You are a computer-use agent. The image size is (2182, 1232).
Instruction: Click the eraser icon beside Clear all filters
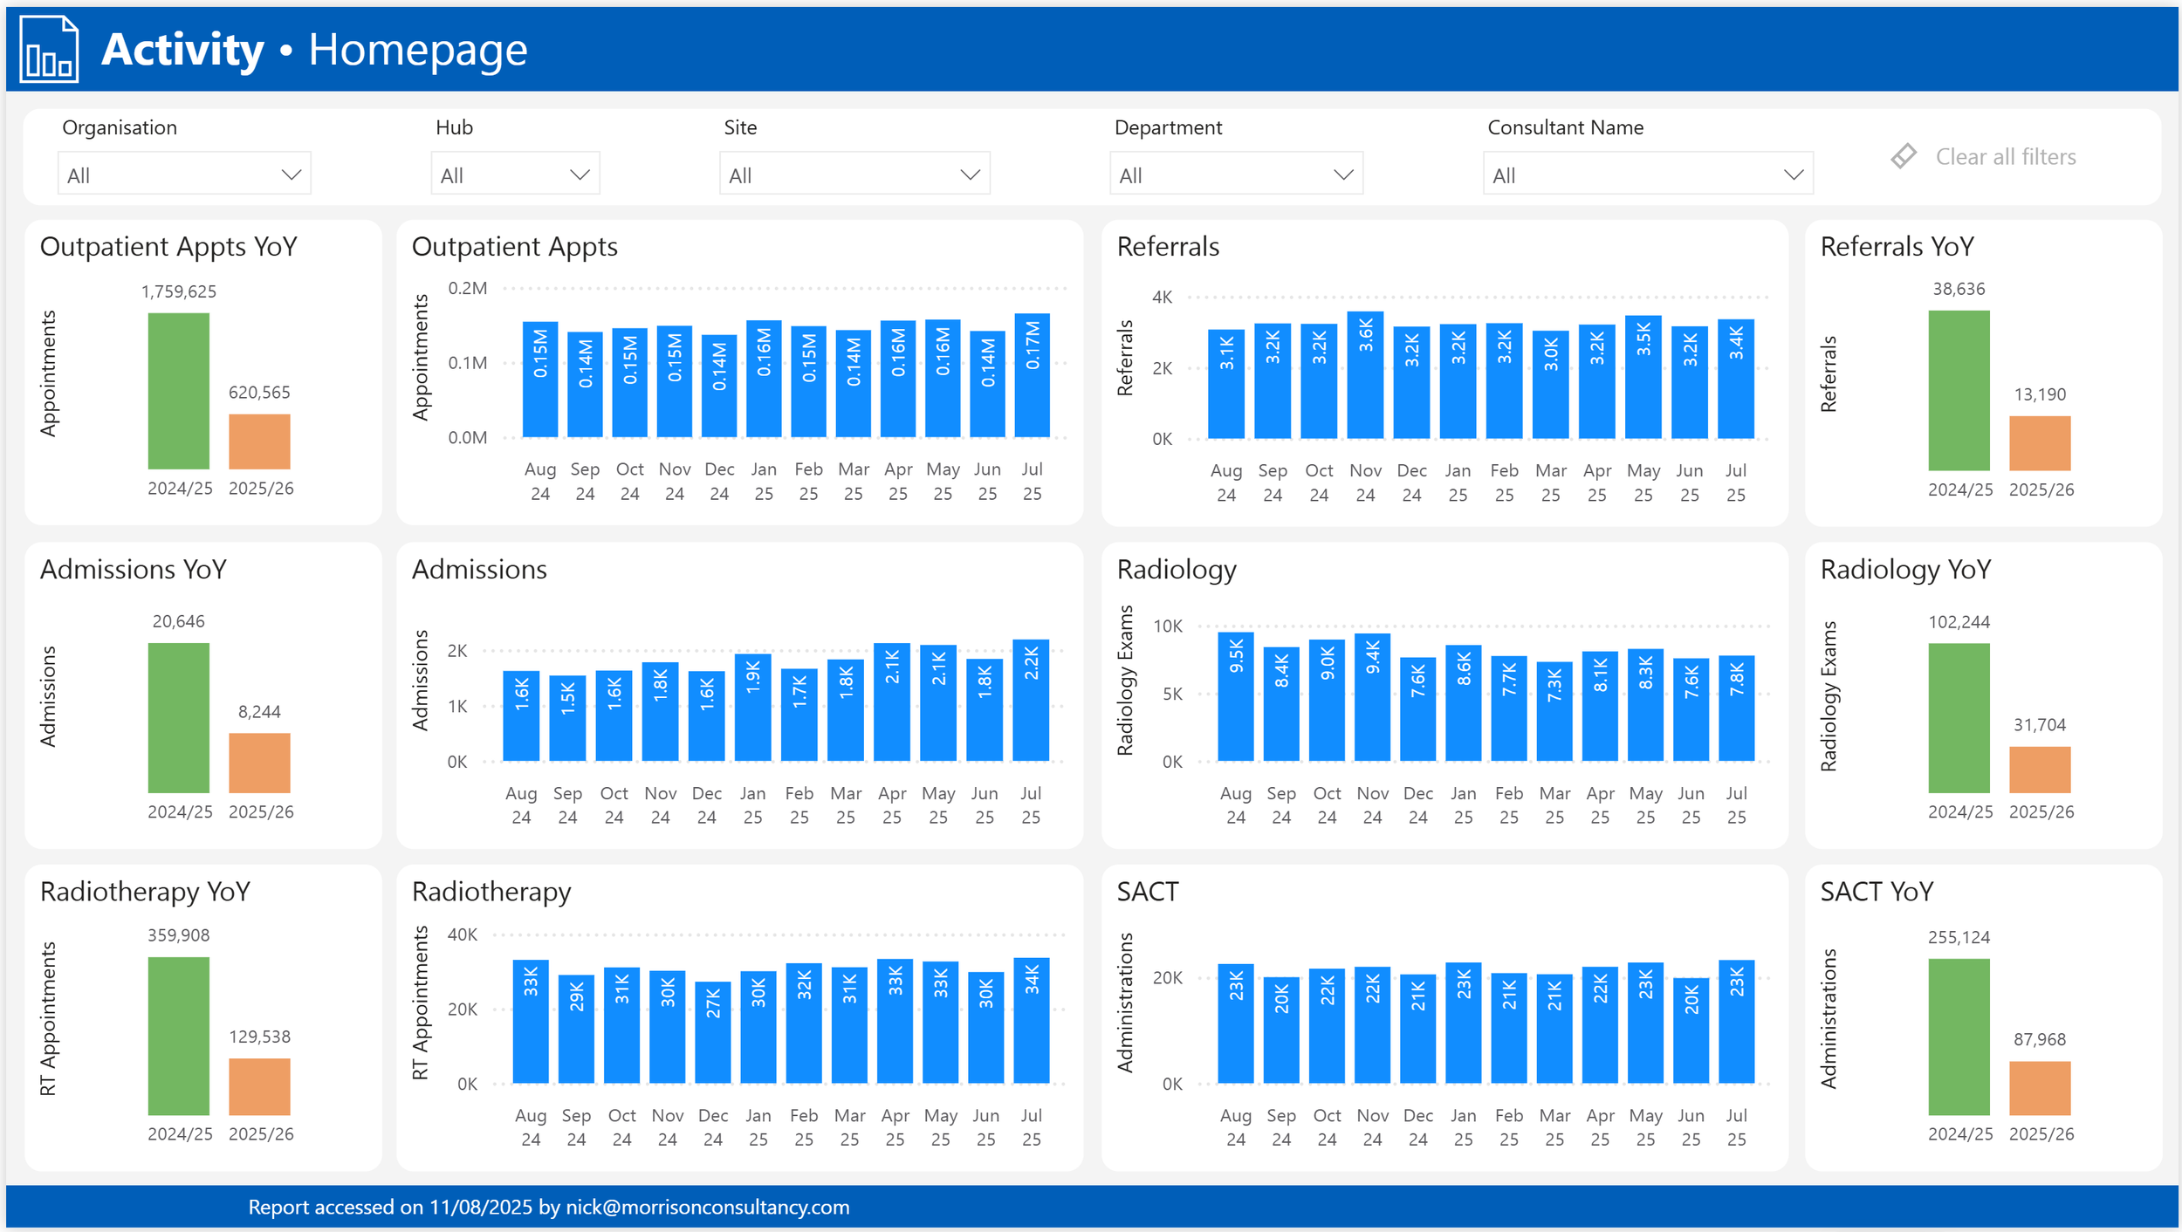(x=1904, y=156)
